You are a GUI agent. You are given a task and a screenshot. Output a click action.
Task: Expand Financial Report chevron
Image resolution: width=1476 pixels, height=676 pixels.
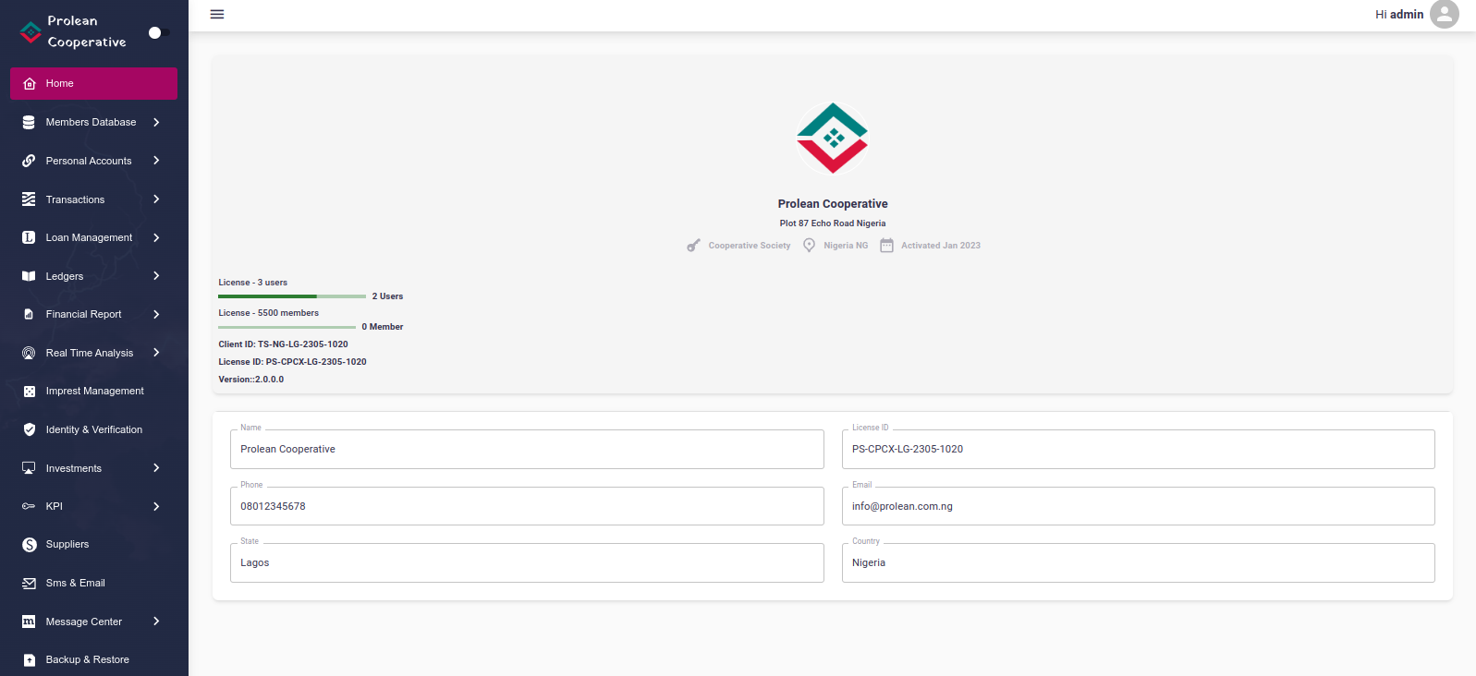click(x=156, y=314)
